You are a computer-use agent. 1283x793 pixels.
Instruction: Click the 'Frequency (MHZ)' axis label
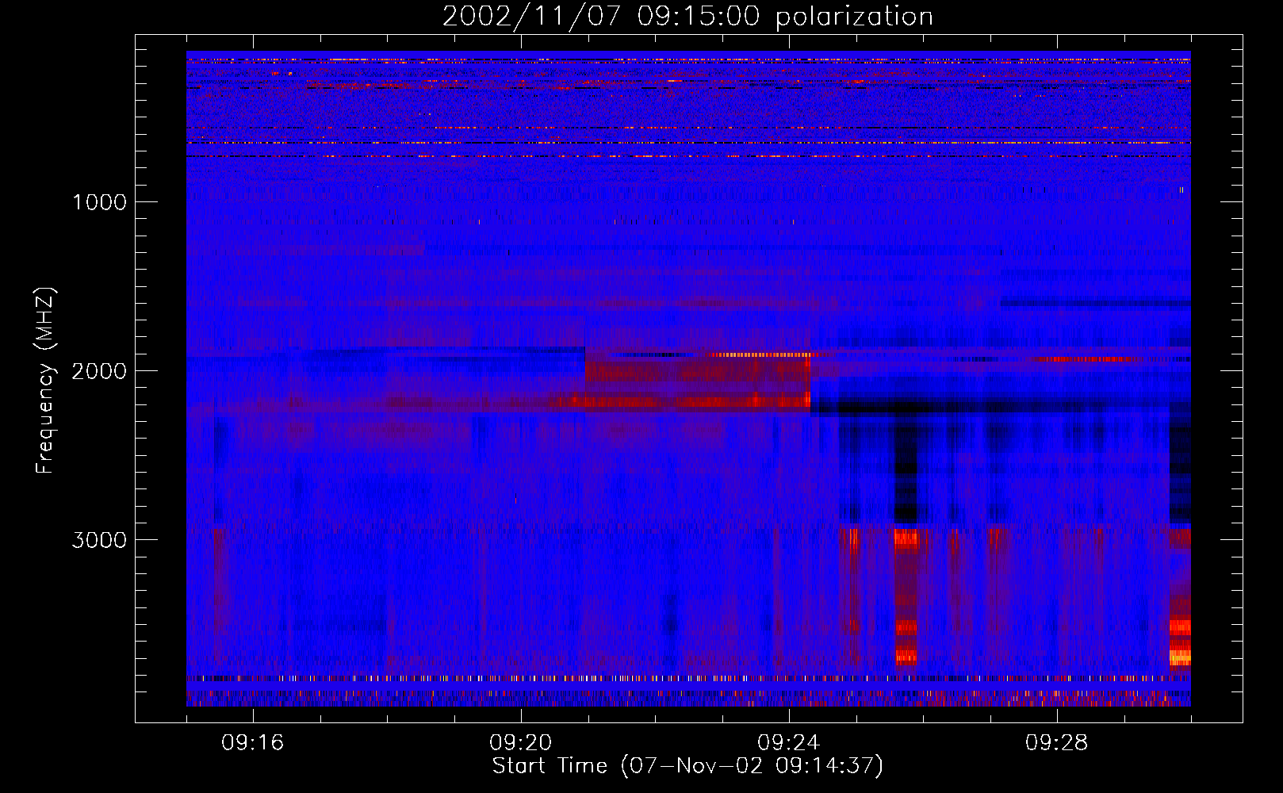pos(45,381)
